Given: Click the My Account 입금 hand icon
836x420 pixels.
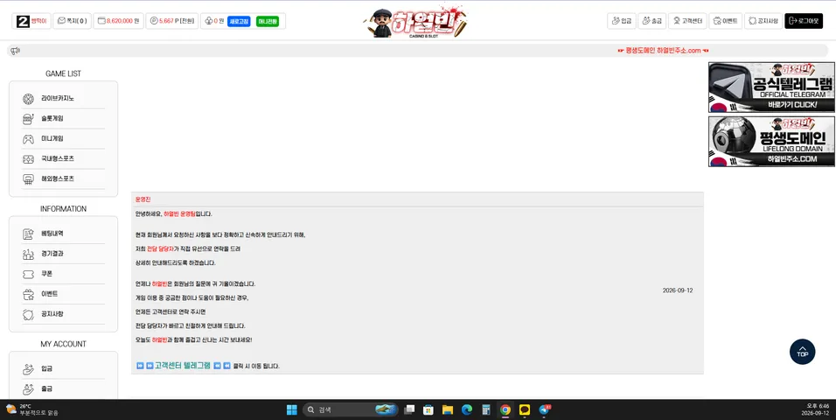Looking at the screenshot, I should [x=28, y=368].
